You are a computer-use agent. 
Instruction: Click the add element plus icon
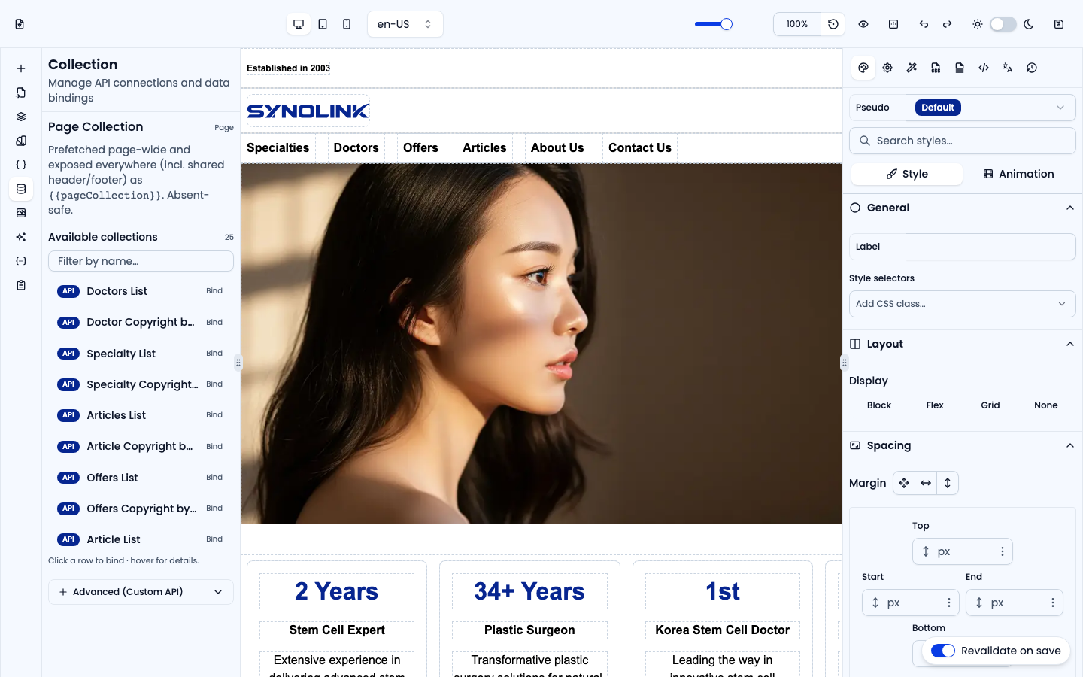[21, 68]
